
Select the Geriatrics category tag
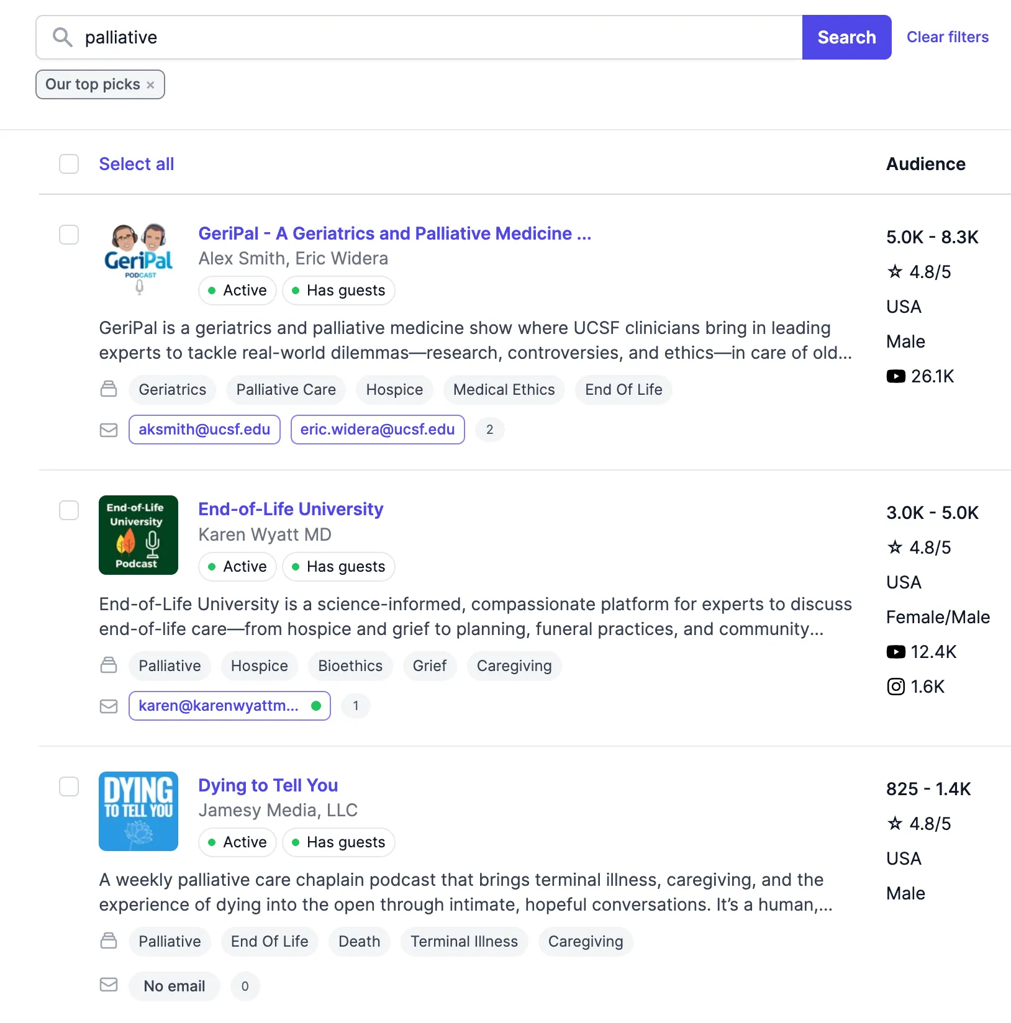pos(173,390)
